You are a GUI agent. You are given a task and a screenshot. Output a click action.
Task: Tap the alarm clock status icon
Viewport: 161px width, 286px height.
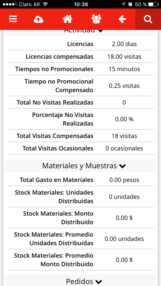130,5
